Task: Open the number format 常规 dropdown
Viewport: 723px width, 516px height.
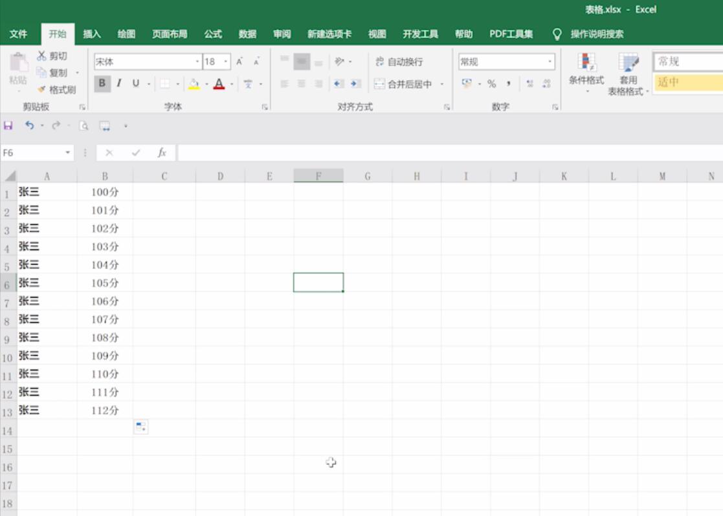Action: click(x=550, y=61)
